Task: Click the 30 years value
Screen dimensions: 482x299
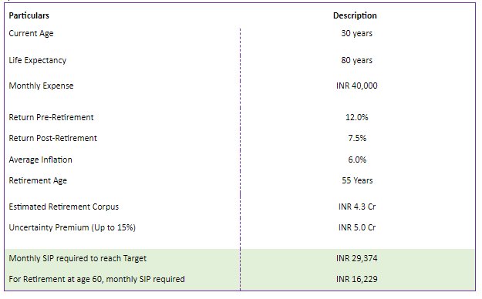Action: [x=356, y=33]
